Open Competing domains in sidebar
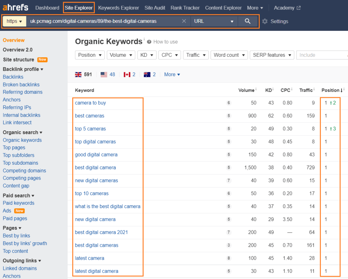Image resolution: width=348 pixels, height=279 pixels. click(24, 171)
